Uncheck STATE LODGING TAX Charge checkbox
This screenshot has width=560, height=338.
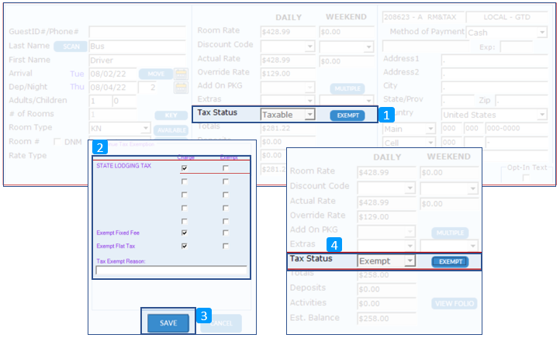(x=184, y=167)
